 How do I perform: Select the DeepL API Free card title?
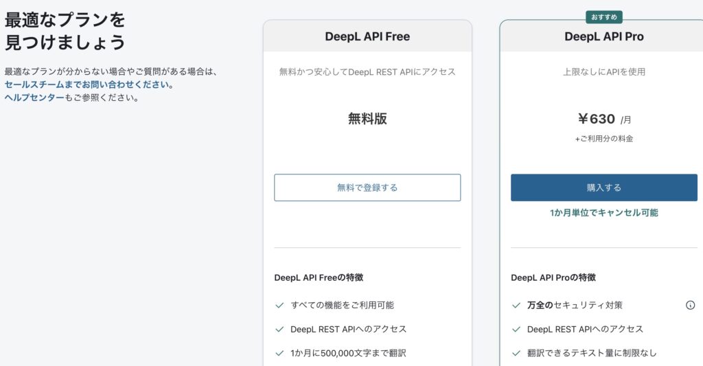pos(367,36)
